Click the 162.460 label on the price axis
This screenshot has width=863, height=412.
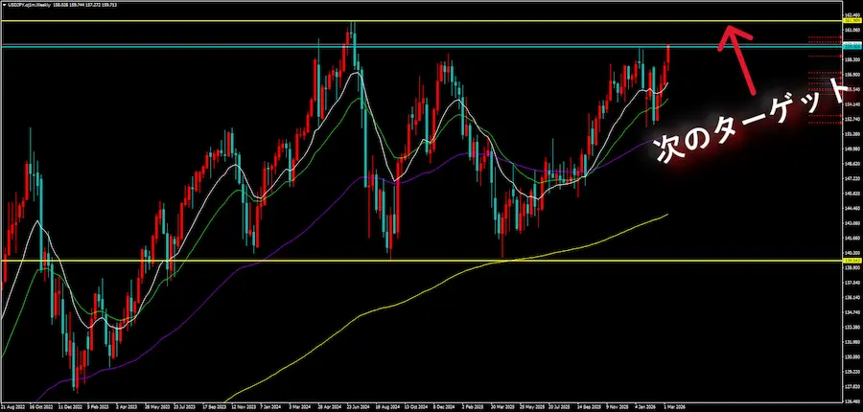click(x=851, y=15)
